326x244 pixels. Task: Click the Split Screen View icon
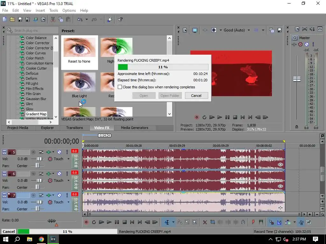click(x=214, y=30)
